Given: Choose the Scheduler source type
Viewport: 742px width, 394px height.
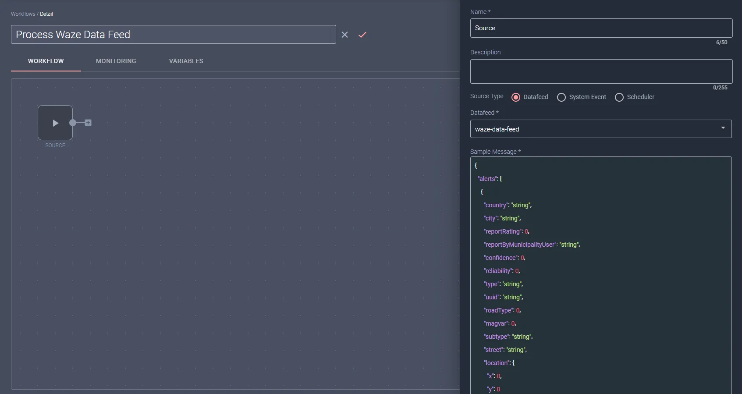Looking at the screenshot, I should (619, 97).
